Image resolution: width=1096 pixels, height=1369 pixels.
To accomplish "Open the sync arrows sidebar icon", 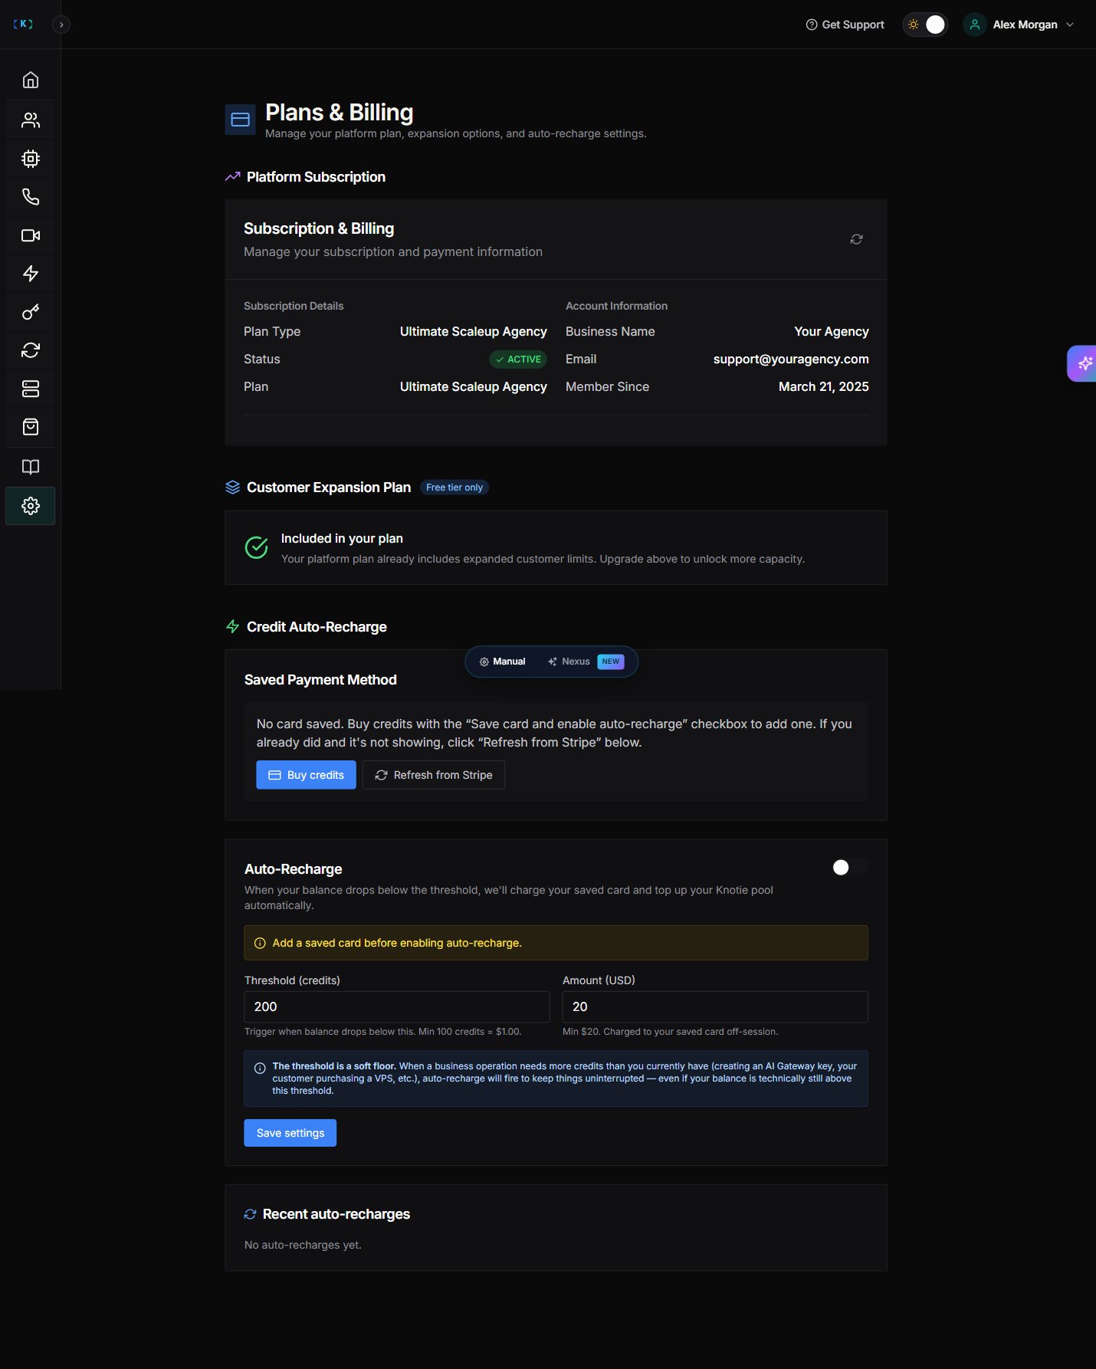I will tap(31, 350).
